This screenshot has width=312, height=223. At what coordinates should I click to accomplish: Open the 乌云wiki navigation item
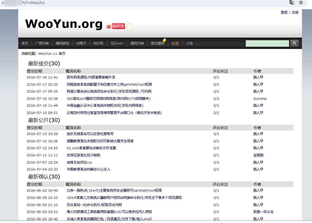(x=117, y=43)
